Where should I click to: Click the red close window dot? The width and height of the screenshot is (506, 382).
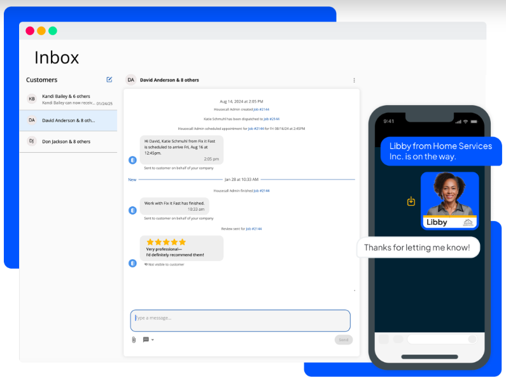(x=30, y=31)
